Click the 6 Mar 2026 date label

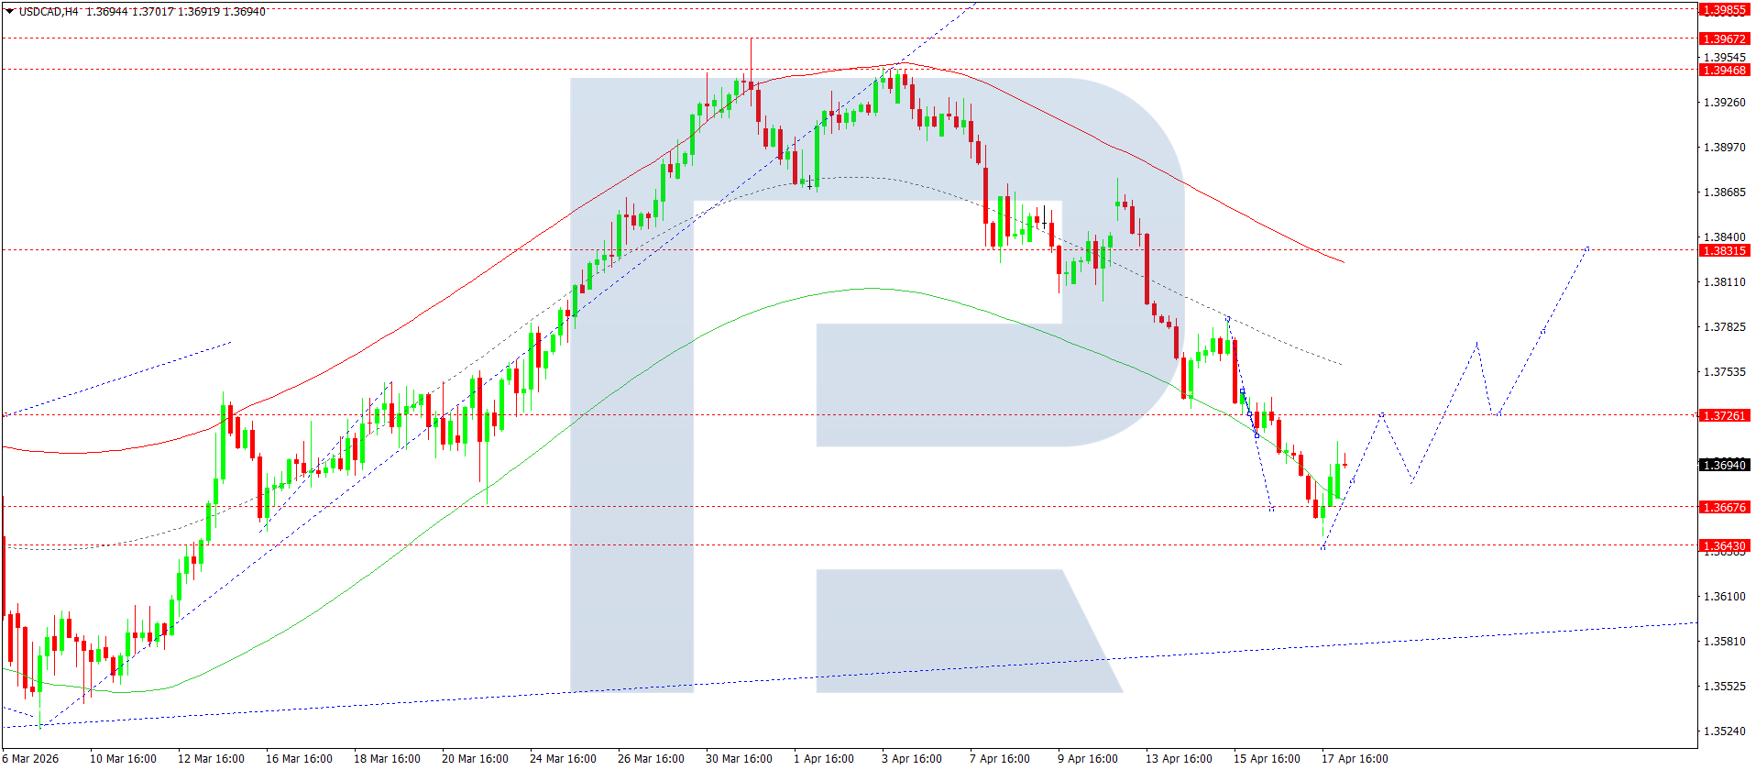pos(30,759)
